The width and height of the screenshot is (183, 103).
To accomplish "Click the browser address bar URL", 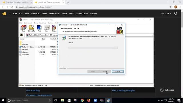I will point(35,7).
